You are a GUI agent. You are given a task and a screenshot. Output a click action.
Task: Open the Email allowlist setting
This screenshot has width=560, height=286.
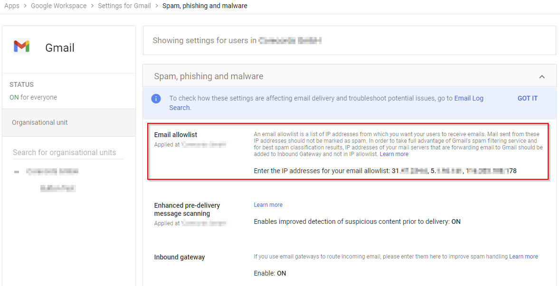pyautogui.click(x=176, y=135)
